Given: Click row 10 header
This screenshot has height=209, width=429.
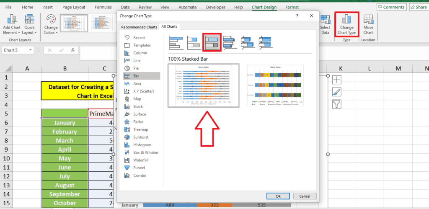Looking at the screenshot, I should (x=6, y=158).
